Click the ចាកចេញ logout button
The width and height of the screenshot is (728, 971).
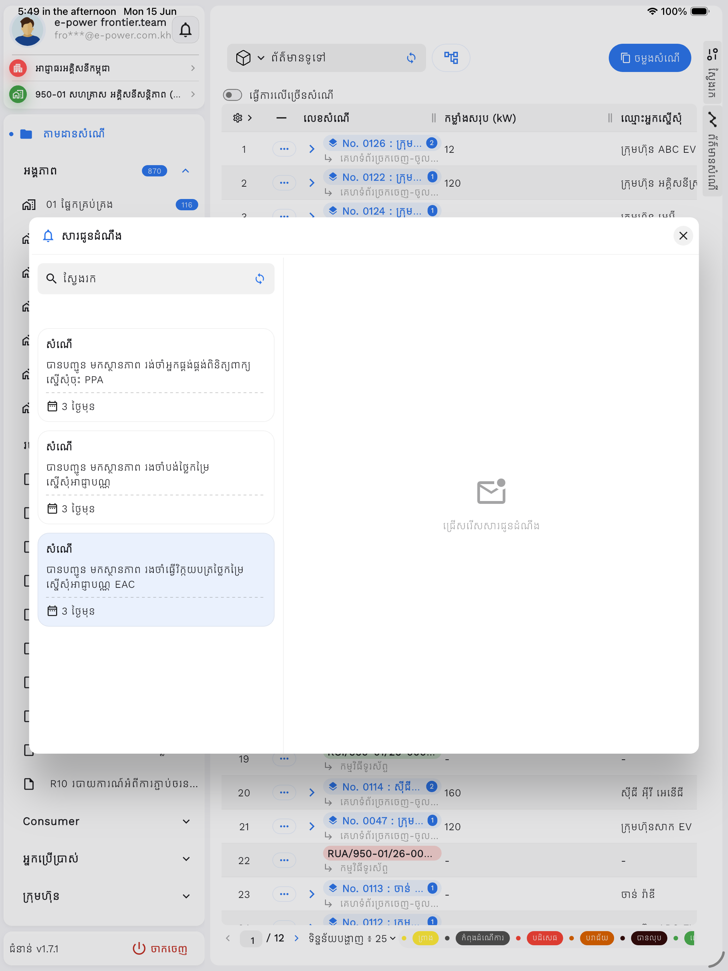coord(160,949)
